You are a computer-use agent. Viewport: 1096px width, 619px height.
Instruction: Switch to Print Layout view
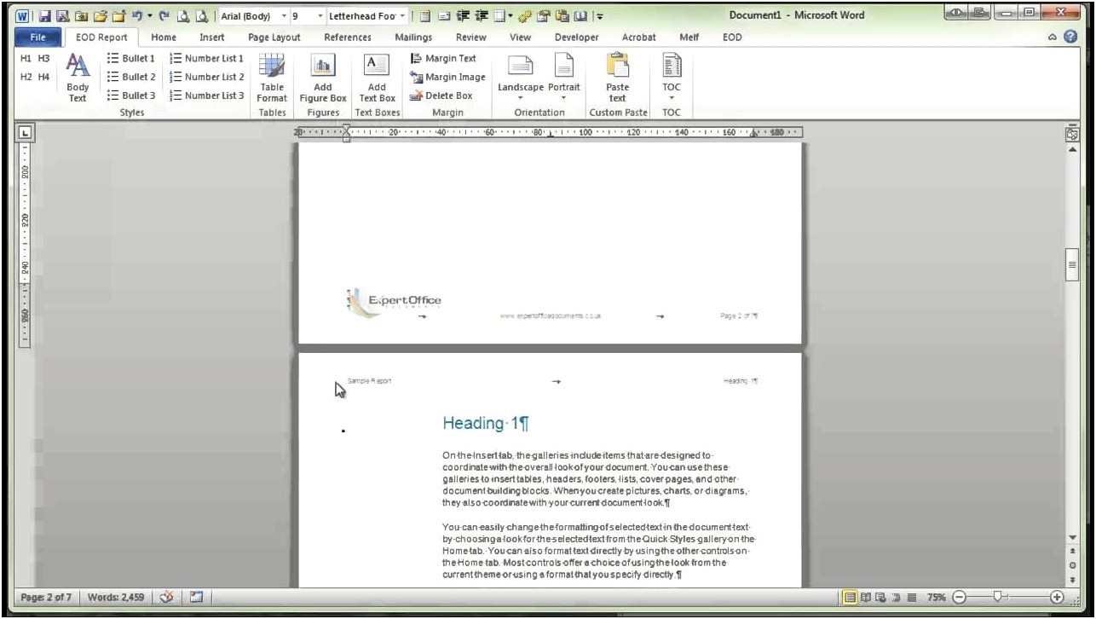[x=850, y=598]
